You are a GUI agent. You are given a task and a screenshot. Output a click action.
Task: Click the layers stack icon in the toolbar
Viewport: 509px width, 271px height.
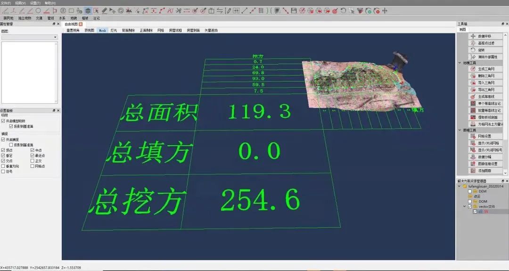click(88, 10)
